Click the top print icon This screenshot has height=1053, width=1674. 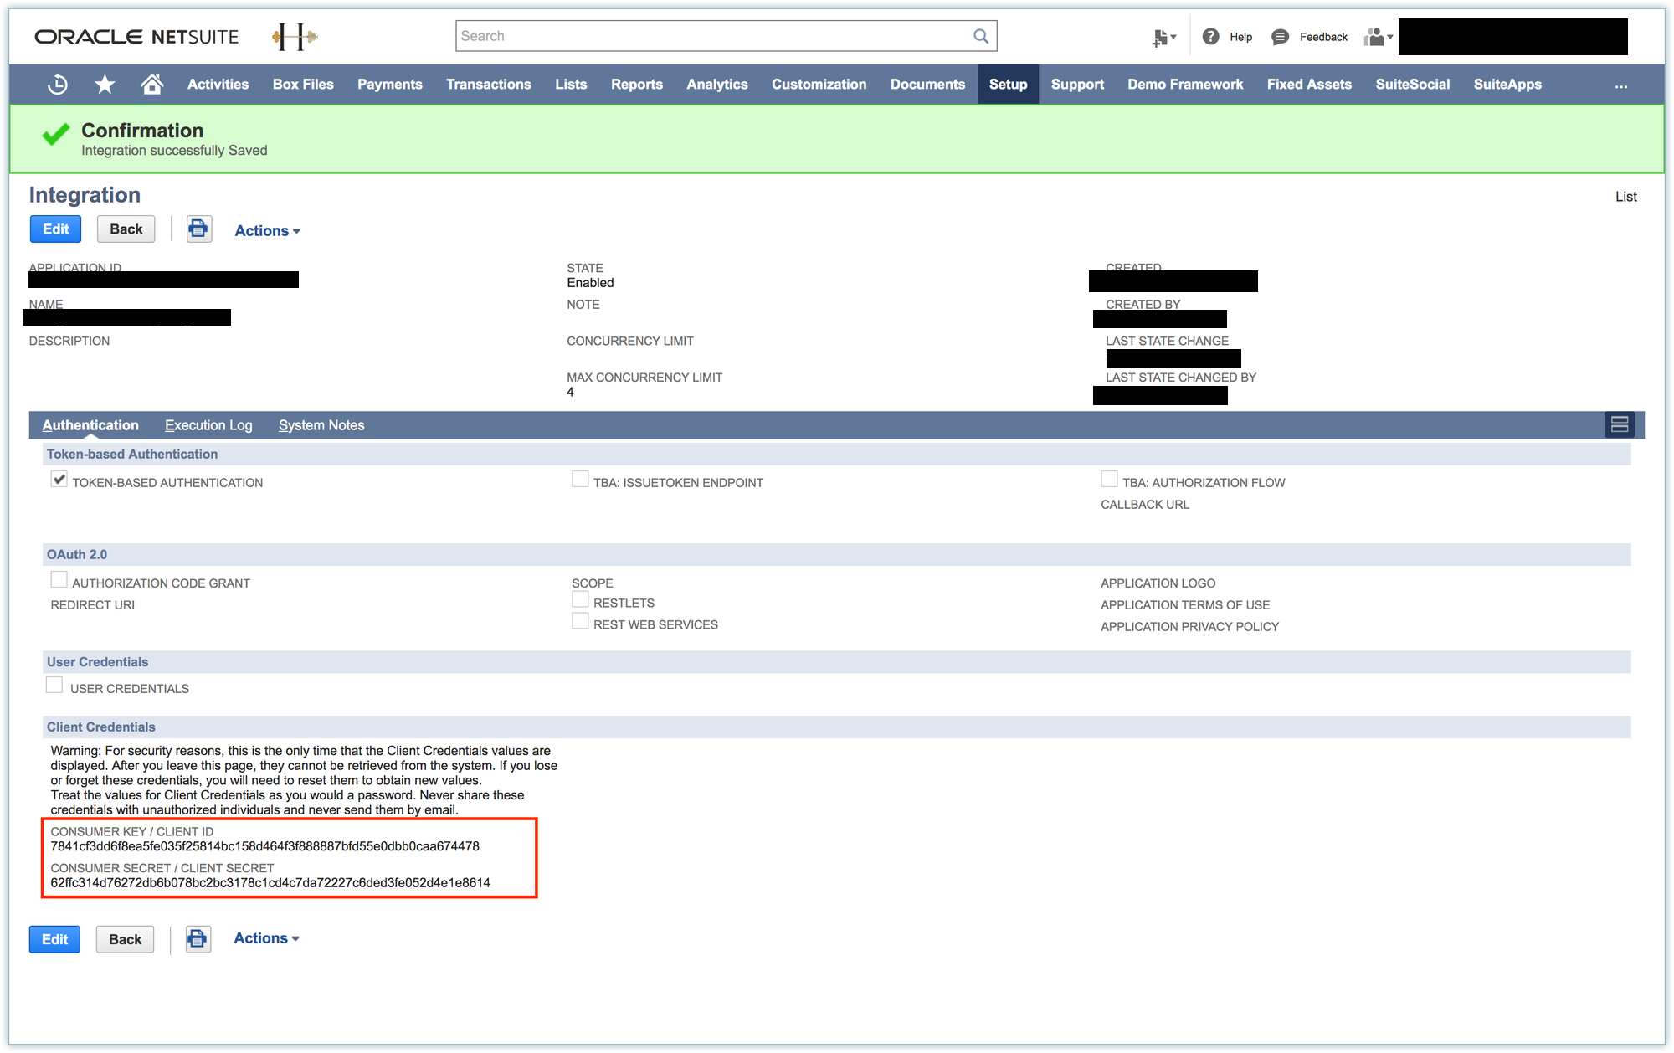tap(198, 229)
